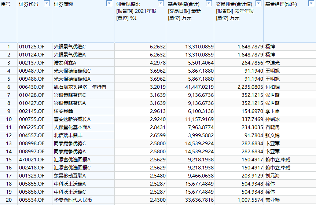The width and height of the screenshot is (316, 205).
Task: Click fund name 兴银景气优选A
Action: tap(70, 55)
